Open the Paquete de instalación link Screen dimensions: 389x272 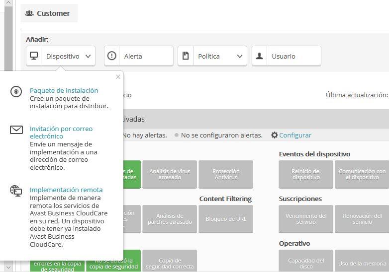click(64, 90)
